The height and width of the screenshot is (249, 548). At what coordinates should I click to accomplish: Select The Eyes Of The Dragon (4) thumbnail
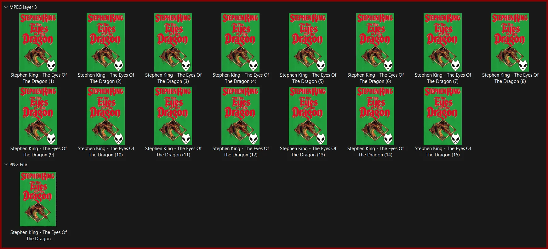coord(240,42)
